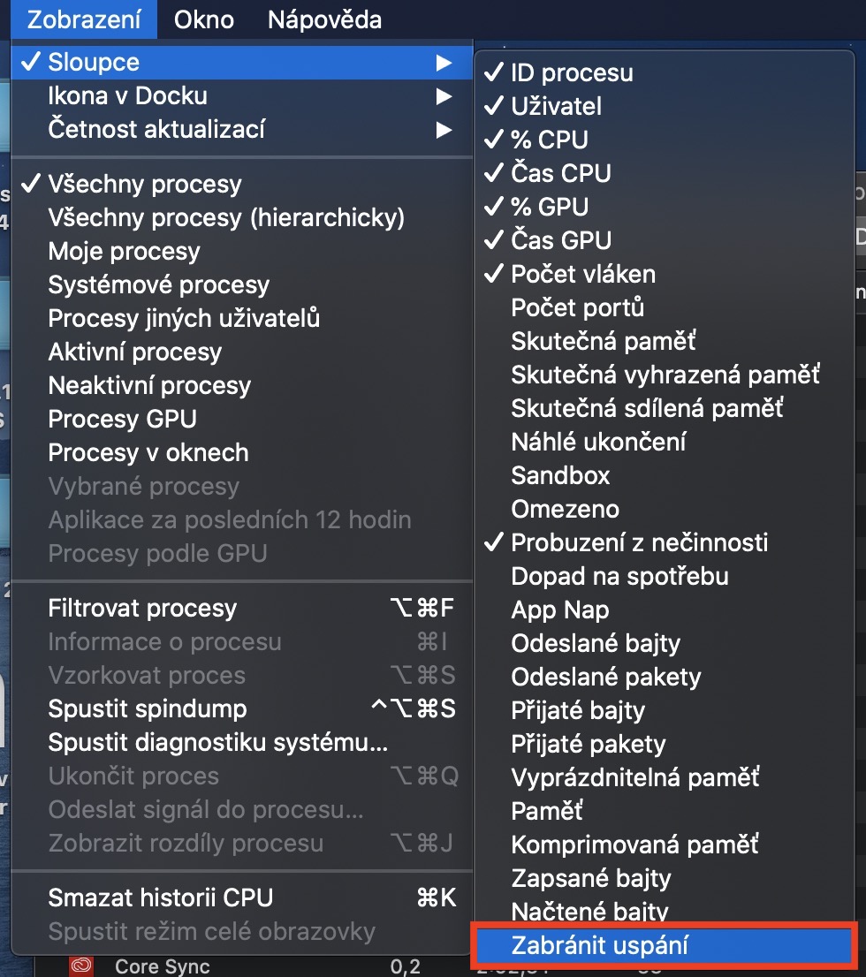The width and height of the screenshot is (866, 977).
Task: Uncheck the % GPU column
Action: 549,207
